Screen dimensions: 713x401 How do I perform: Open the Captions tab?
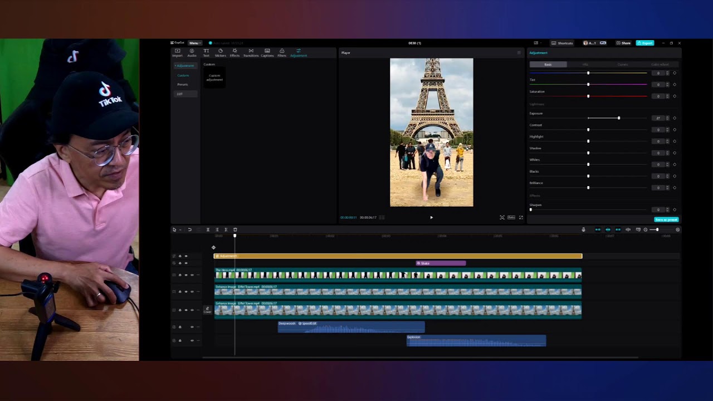coord(267,53)
